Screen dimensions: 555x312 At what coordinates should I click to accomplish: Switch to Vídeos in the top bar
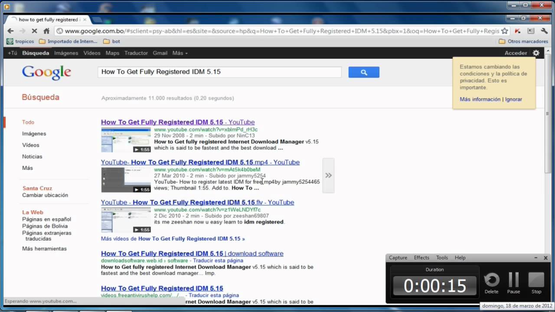[x=92, y=53]
